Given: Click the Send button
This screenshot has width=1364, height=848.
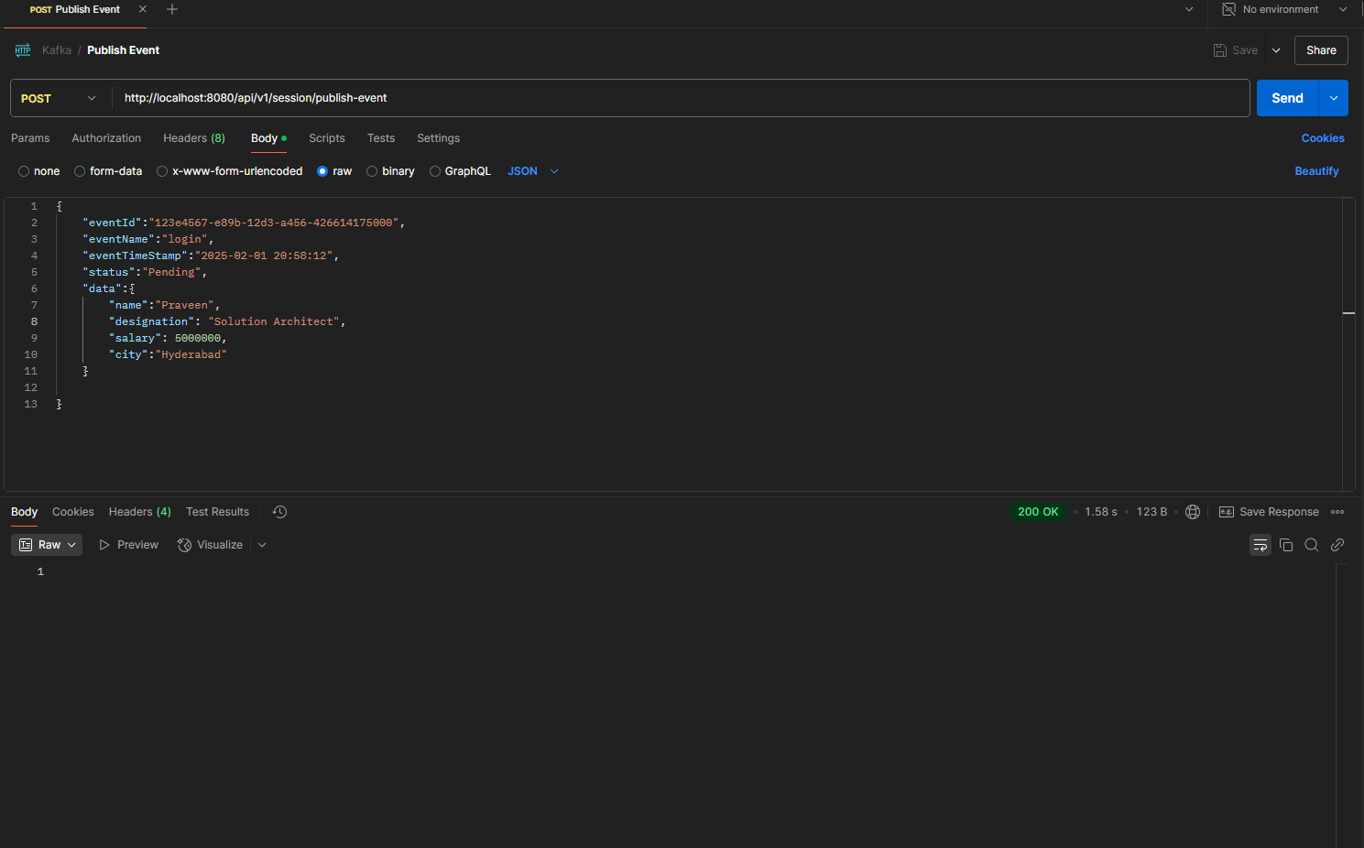Looking at the screenshot, I should pos(1287,98).
